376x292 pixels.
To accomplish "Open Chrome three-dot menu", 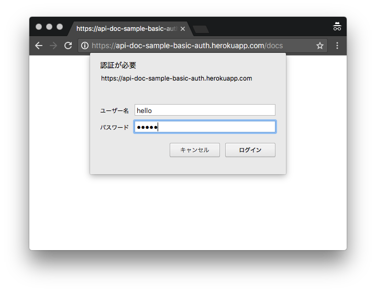I will point(337,46).
